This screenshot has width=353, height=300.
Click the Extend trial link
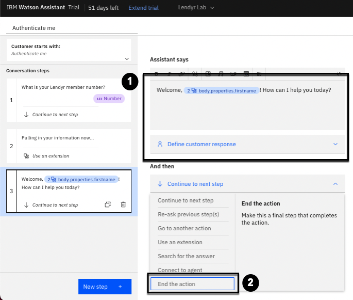[x=143, y=8]
